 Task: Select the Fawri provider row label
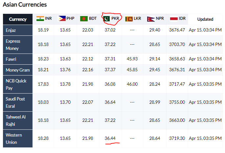[18, 59]
